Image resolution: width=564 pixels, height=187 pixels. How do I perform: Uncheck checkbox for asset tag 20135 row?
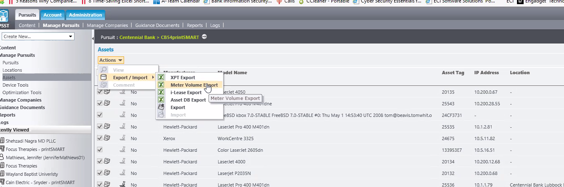(x=100, y=92)
